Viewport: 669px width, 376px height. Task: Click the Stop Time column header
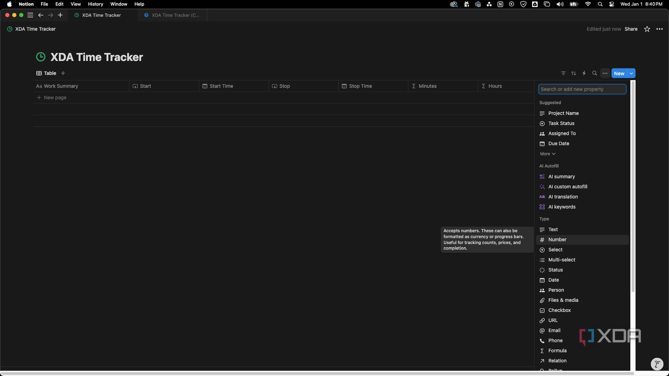point(373,86)
